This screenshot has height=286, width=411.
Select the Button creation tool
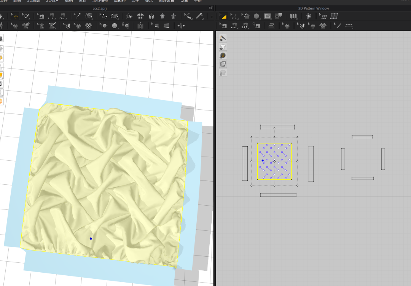[x=115, y=26]
